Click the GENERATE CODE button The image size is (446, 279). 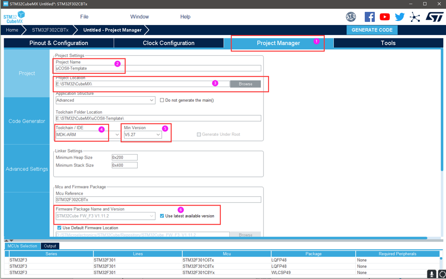click(372, 30)
